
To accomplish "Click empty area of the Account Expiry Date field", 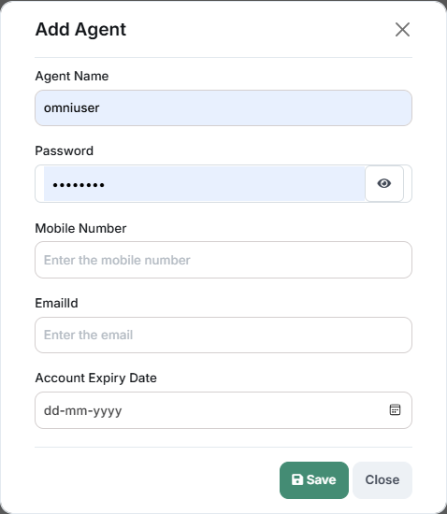I will coord(256,410).
